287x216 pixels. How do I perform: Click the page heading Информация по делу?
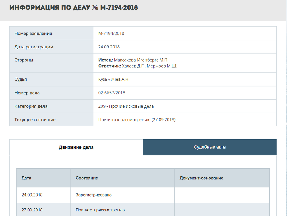coord(74,8)
